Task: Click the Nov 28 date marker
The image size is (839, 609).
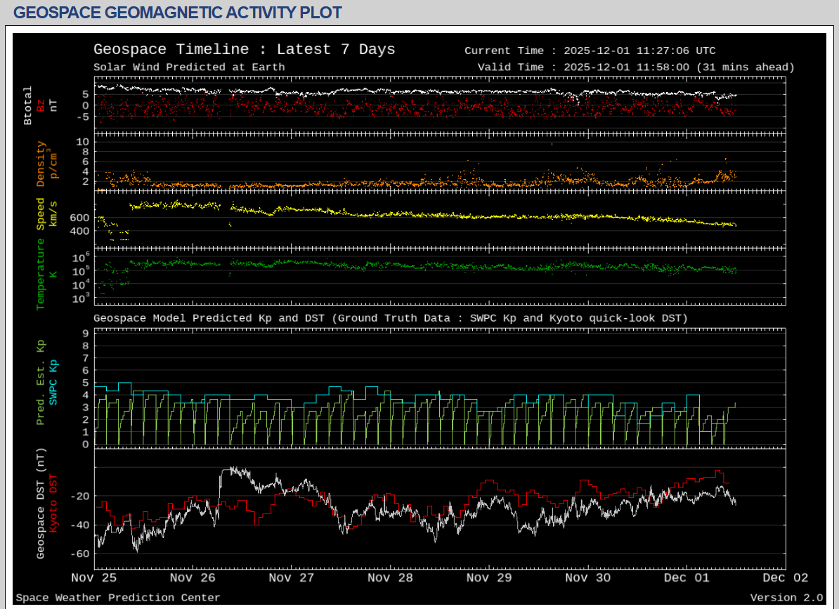Action: (x=390, y=578)
